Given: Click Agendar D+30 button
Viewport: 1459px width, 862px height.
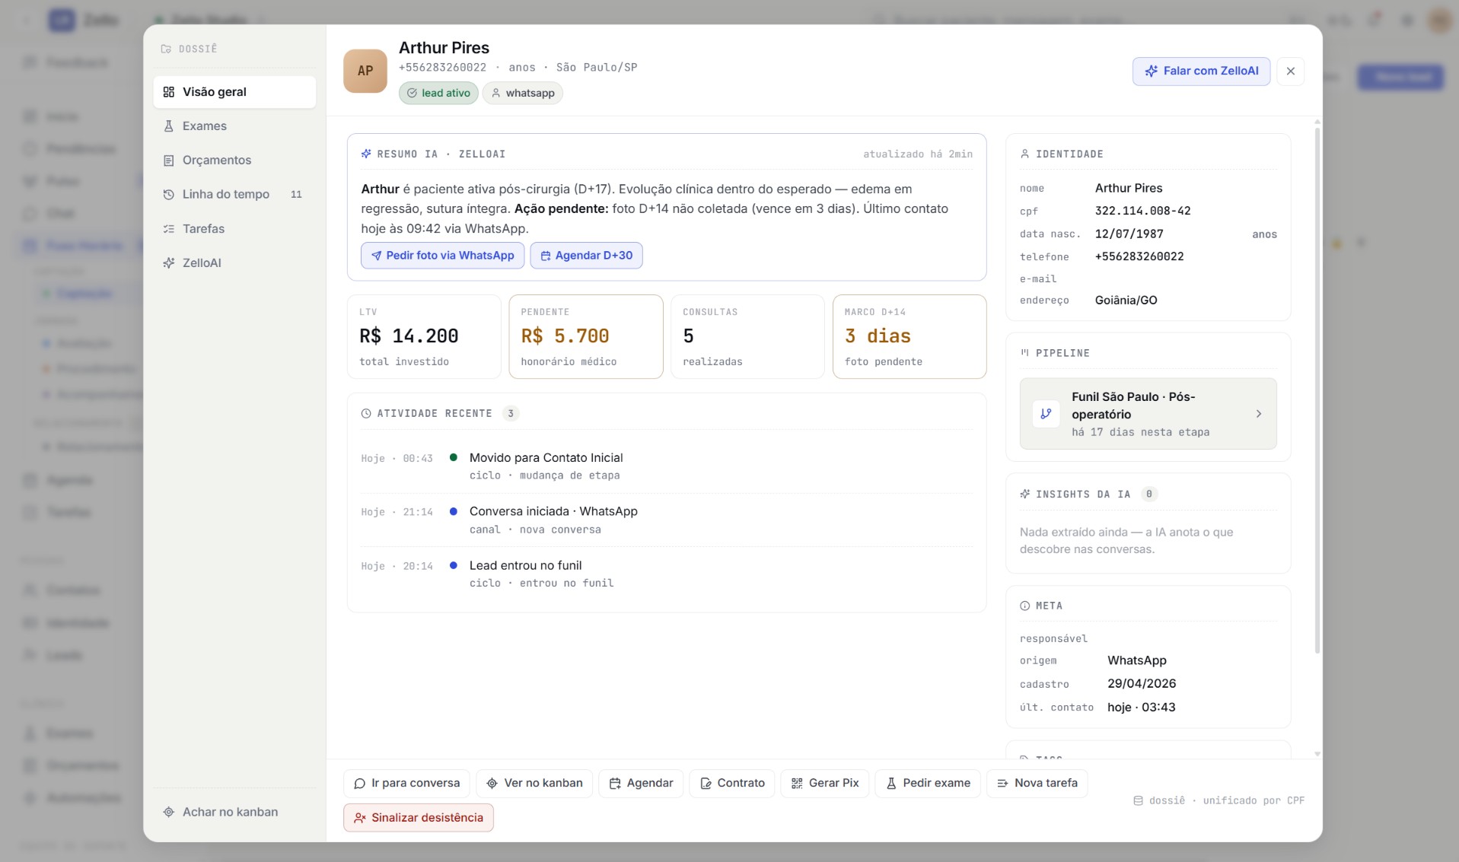Looking at the screenshot, I should 586,256.
